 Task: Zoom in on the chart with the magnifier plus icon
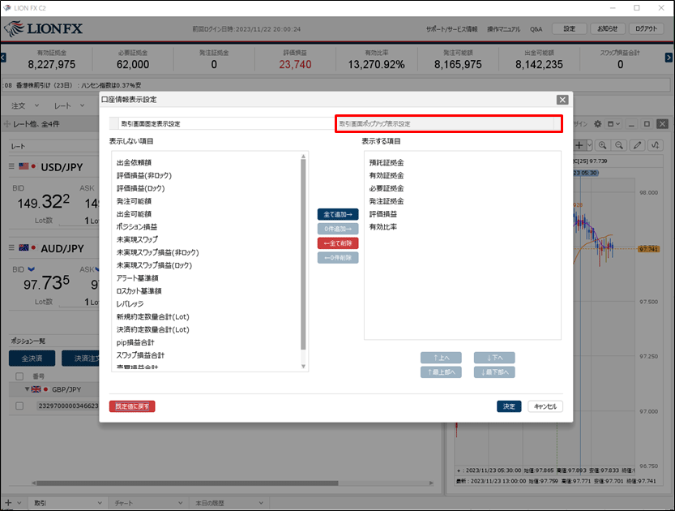click(x=603, y=145)
